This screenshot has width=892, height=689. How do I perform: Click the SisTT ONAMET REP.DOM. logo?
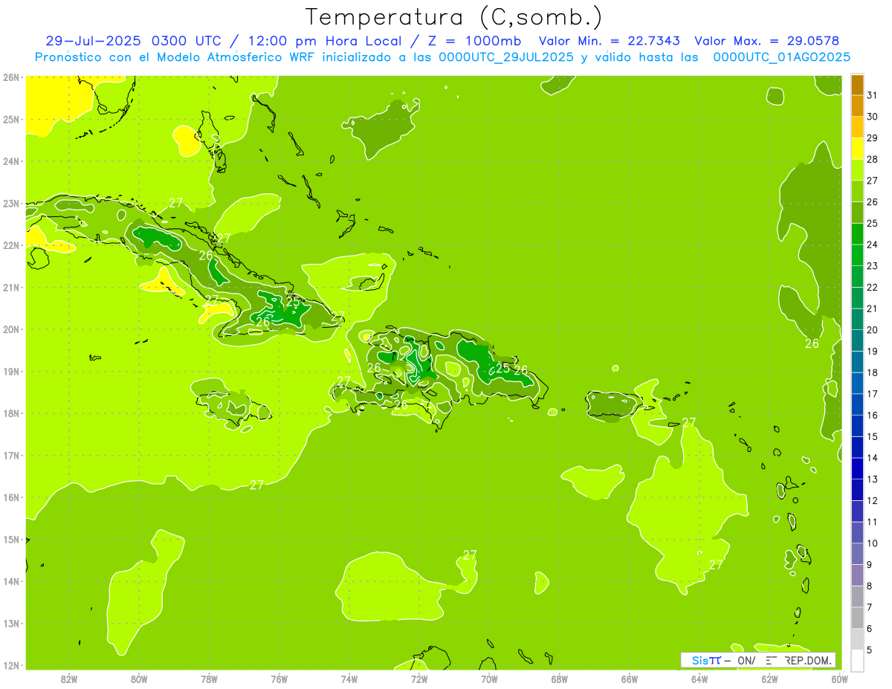tap(758, 660)
